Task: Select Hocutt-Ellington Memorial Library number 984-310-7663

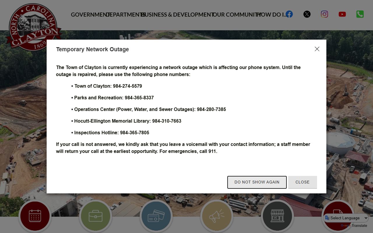Action: (x=167, y=121)
